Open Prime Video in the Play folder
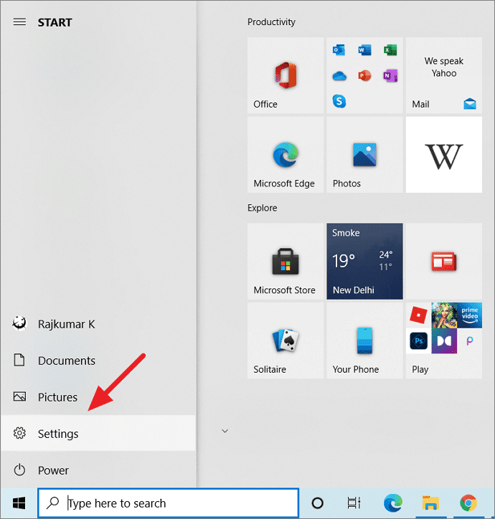 click(469, 315)
